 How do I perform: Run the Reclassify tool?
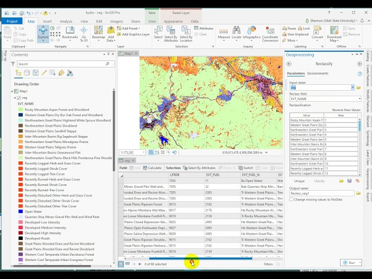[x=349, y=263]
